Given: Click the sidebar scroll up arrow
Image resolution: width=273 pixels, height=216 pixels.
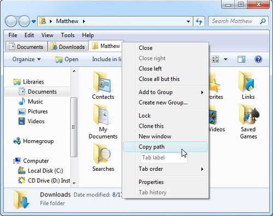Looking at the screenshot, I should [74, 71].
